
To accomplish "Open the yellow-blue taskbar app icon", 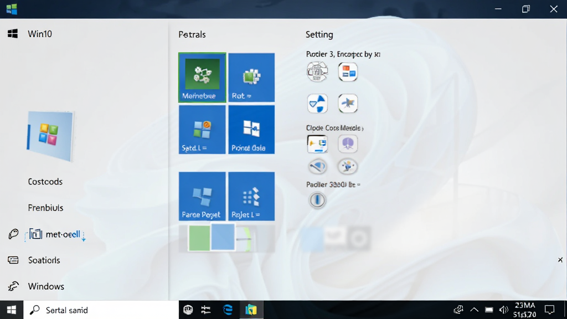I will point(251,310).
